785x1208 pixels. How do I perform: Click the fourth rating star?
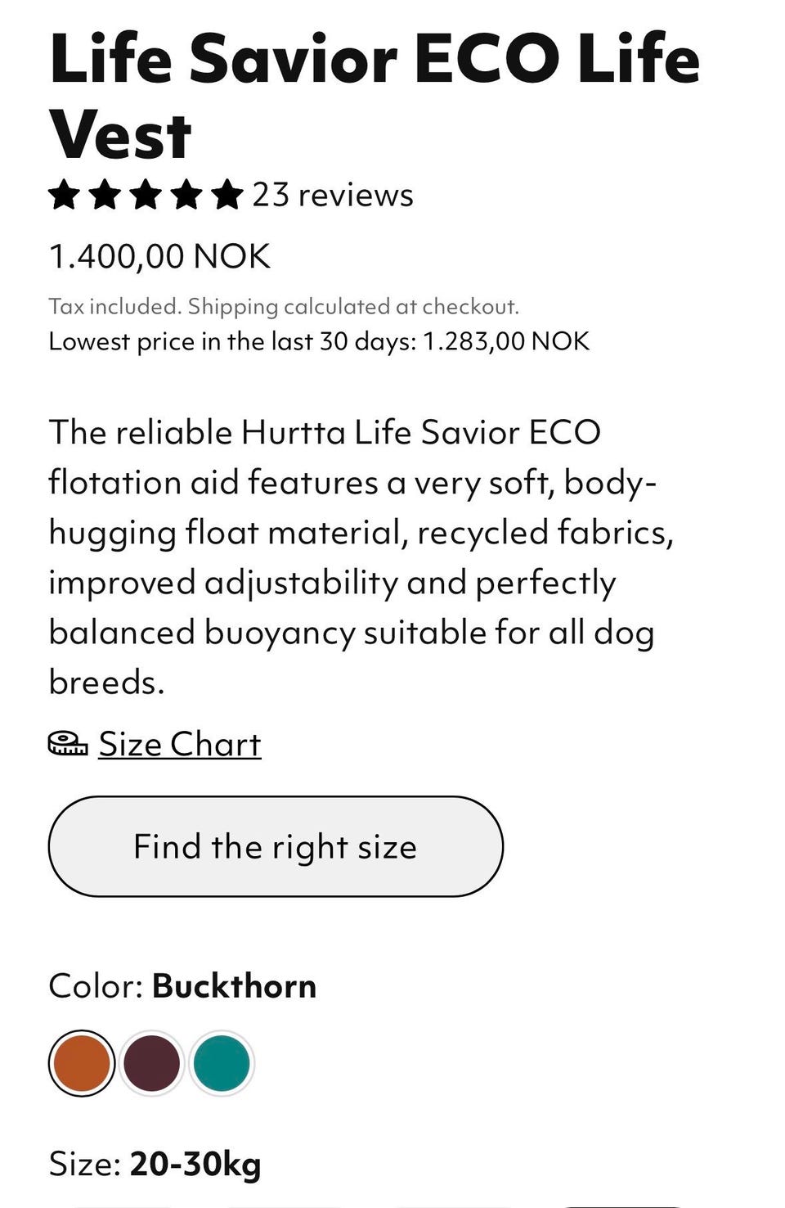187,196
